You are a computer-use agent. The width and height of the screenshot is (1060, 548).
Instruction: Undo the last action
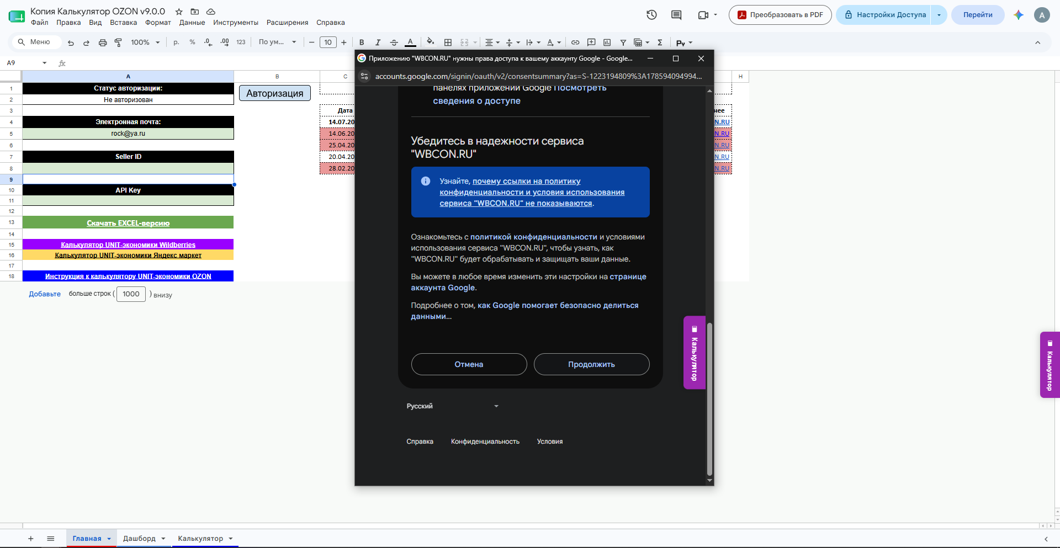coord(71,42)
